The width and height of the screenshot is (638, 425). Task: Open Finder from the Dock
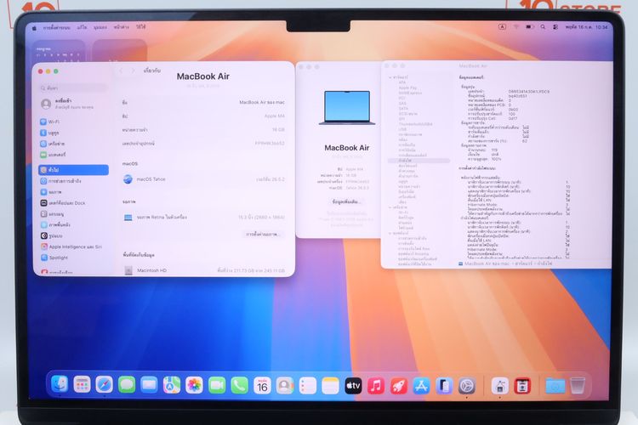point(60,384)
